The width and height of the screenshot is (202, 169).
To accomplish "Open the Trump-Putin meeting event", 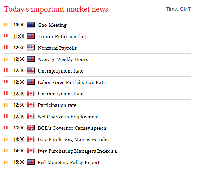I will (x=62, y=36).
